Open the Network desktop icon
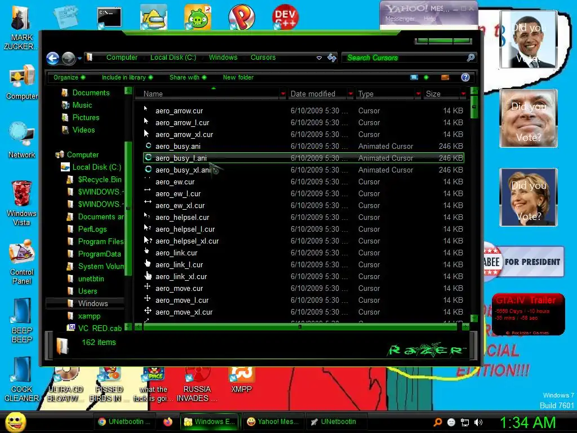The width and height of the screenshot is (577, 433). 22,140
